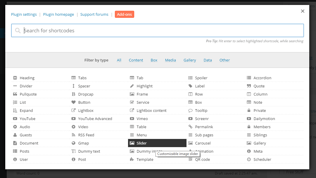Screen dimensions: 316x178
Task: Click the shortcode search field
Action: tap(157, 30)
